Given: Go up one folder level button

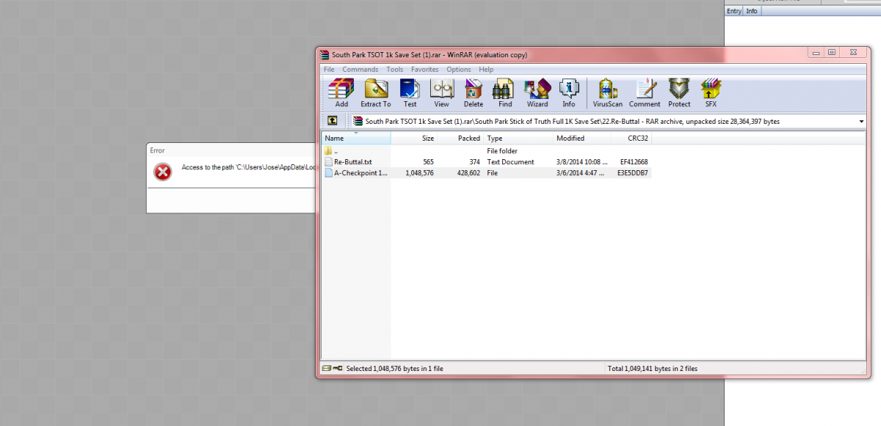Looking at the screenshot, I should (333, 121).
